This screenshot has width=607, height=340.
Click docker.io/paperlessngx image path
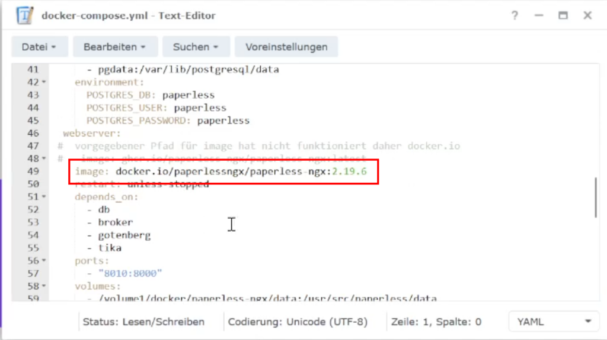click(x=223, y=171)
